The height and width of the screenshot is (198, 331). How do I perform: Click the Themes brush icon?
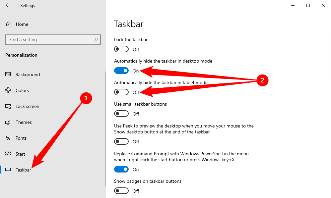(8, 122)
